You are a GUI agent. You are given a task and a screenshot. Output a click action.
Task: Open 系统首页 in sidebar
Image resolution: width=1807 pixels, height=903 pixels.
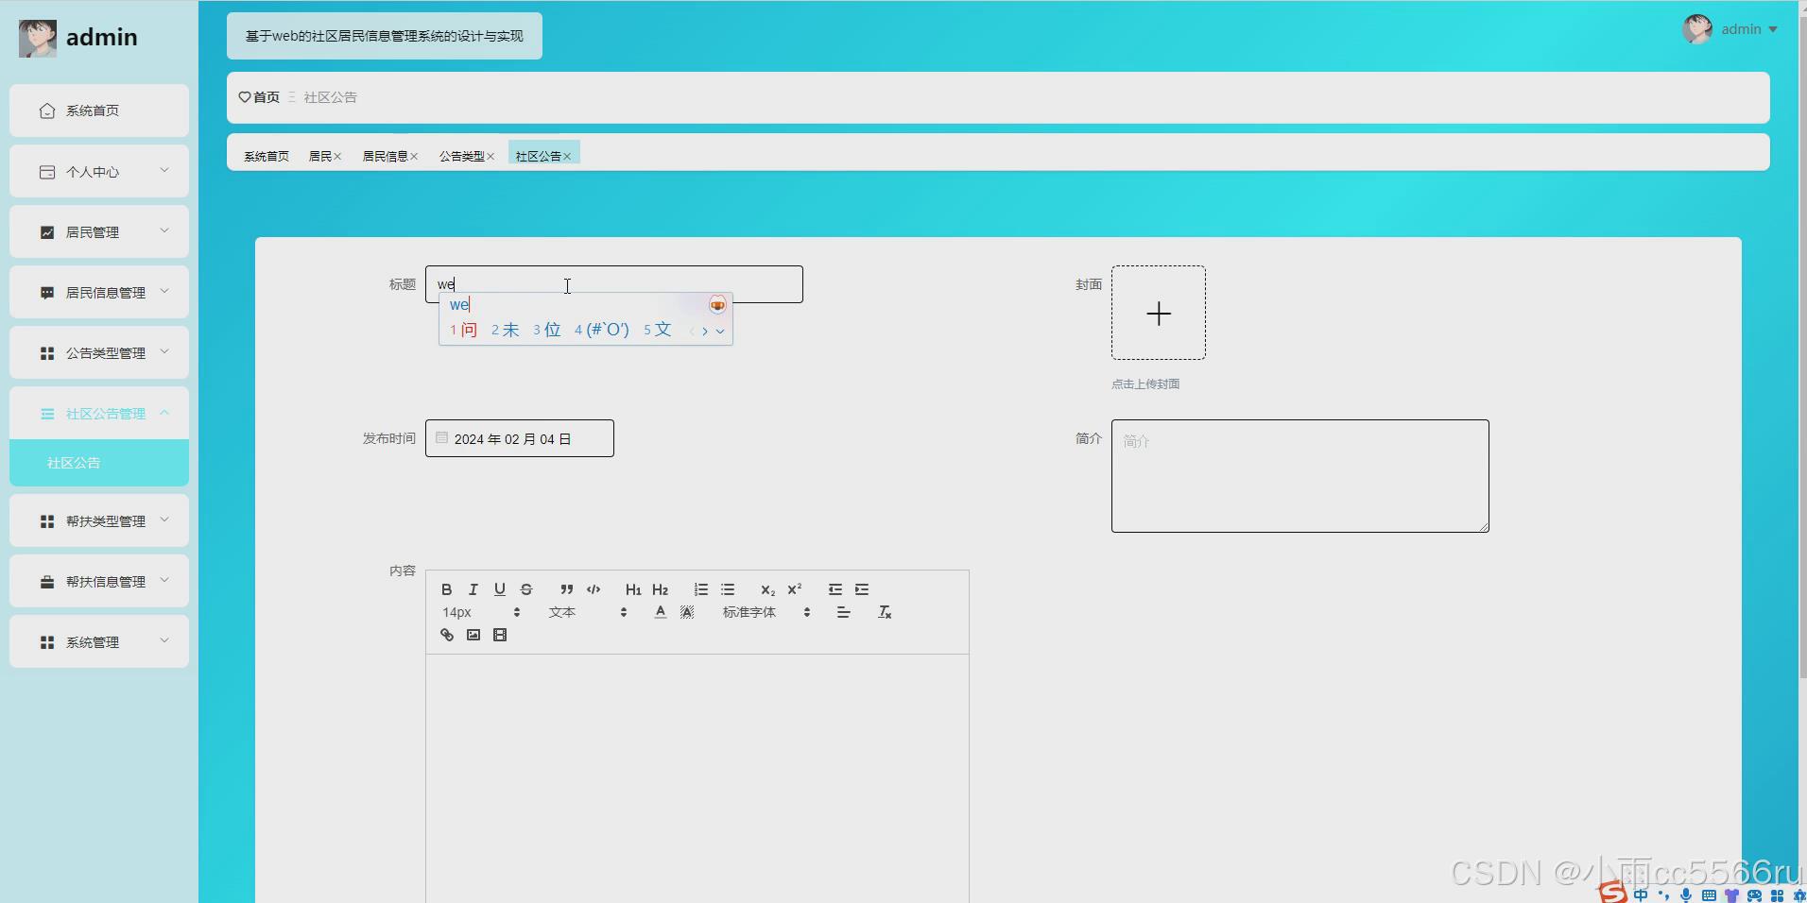coord(99,111)
